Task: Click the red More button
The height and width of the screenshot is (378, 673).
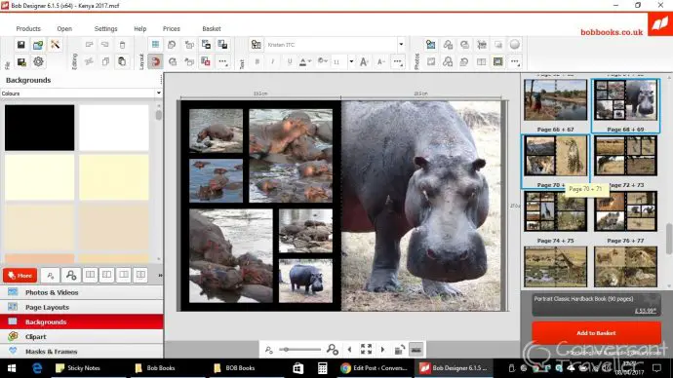Action: (20, 275)
